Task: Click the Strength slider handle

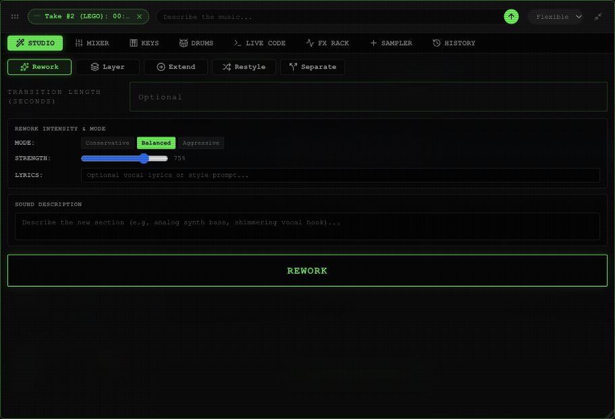Action: tap(144, 158)
